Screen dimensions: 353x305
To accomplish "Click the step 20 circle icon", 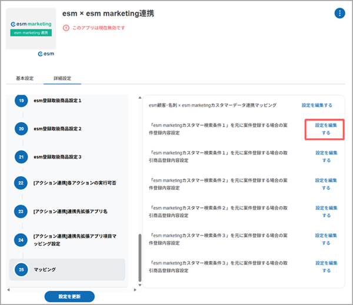I will [21, 128].
